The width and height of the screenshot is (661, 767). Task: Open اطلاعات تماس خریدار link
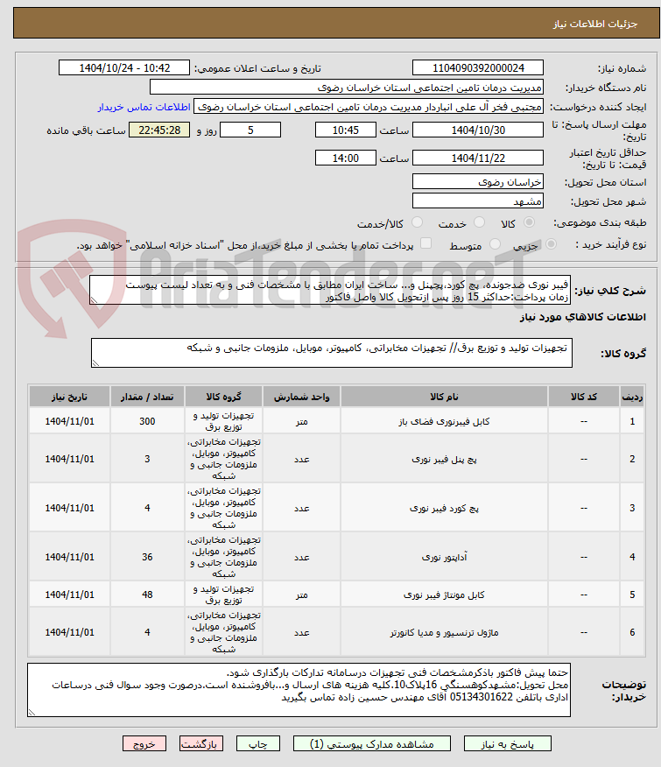click(x=144, y=107)
